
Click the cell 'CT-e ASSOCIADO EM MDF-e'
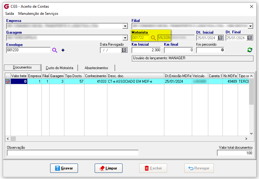point(136,81)
